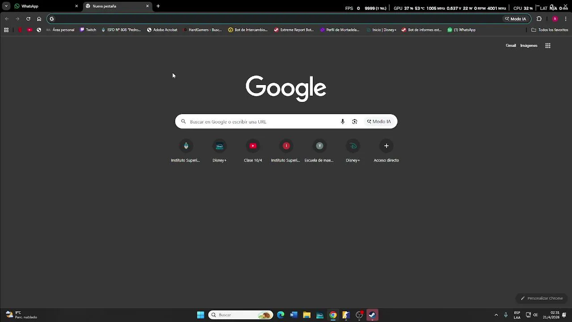This screenshot has width=572, height=322.
Task: Click Modo IA in the address bar
Action: click(x=515, y=19)
